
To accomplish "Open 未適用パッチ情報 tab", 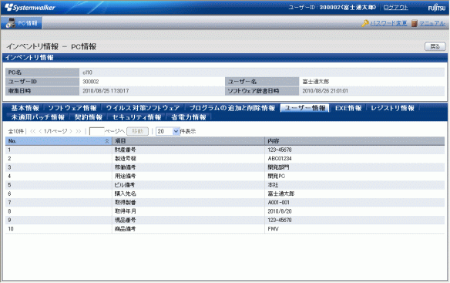I will click(x=38, y=117).
